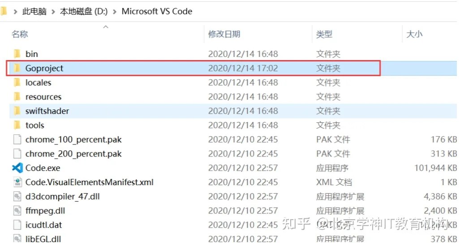This screenshot has height=243, width=460.
Task: Click the tools folder icon
Action: pos(17,126)
